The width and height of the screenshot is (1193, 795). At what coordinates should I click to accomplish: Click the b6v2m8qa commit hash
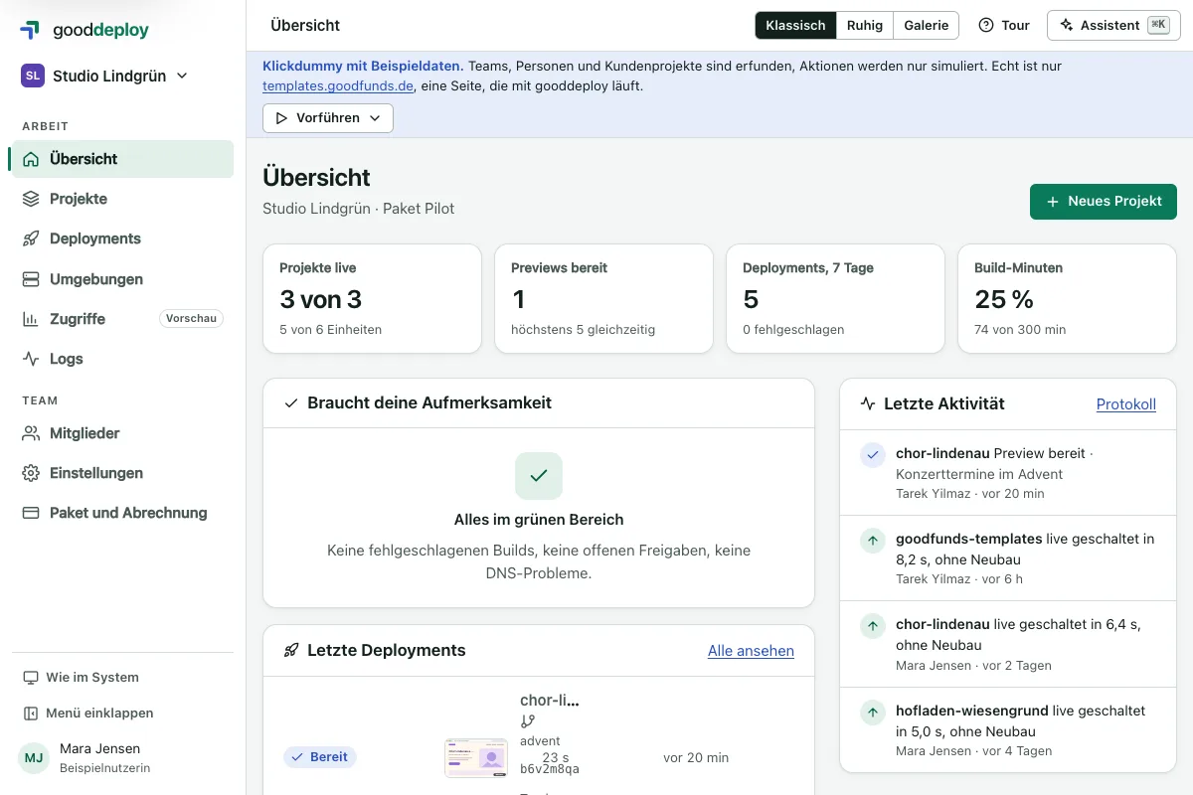click(x=550, y=769)
